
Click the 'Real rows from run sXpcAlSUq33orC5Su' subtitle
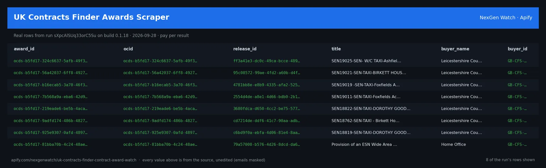click(x=101, y=36)
